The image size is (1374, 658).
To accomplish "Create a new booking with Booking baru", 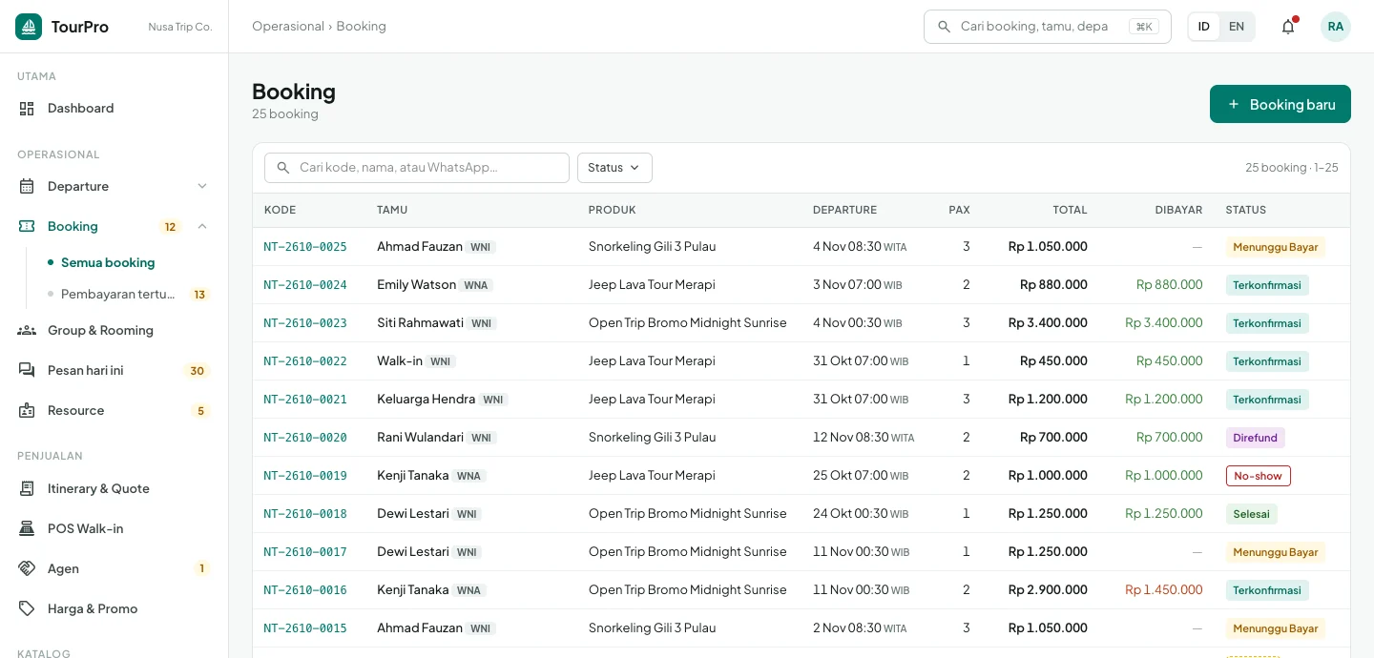I will [x=1280, y=105].
